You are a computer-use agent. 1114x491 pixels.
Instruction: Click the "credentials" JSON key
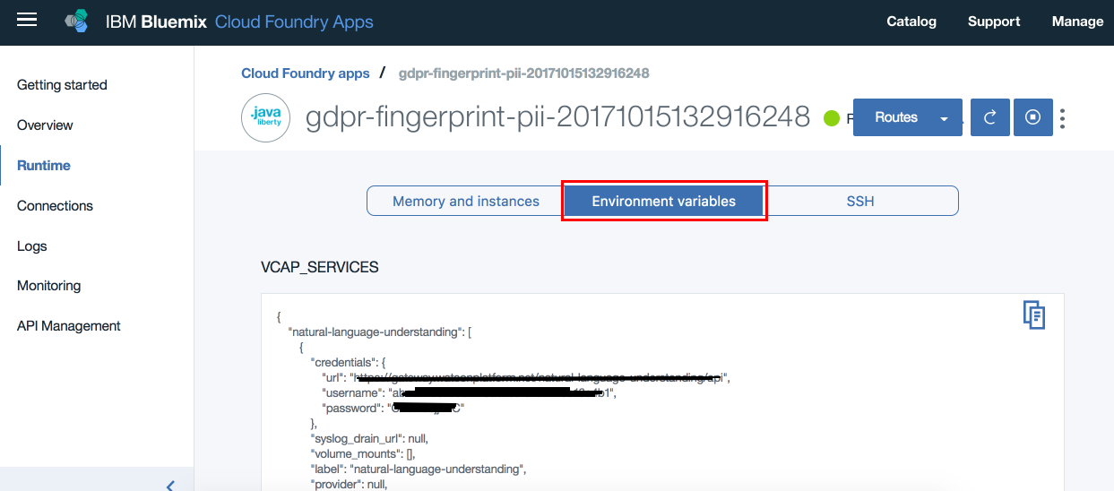348,363
